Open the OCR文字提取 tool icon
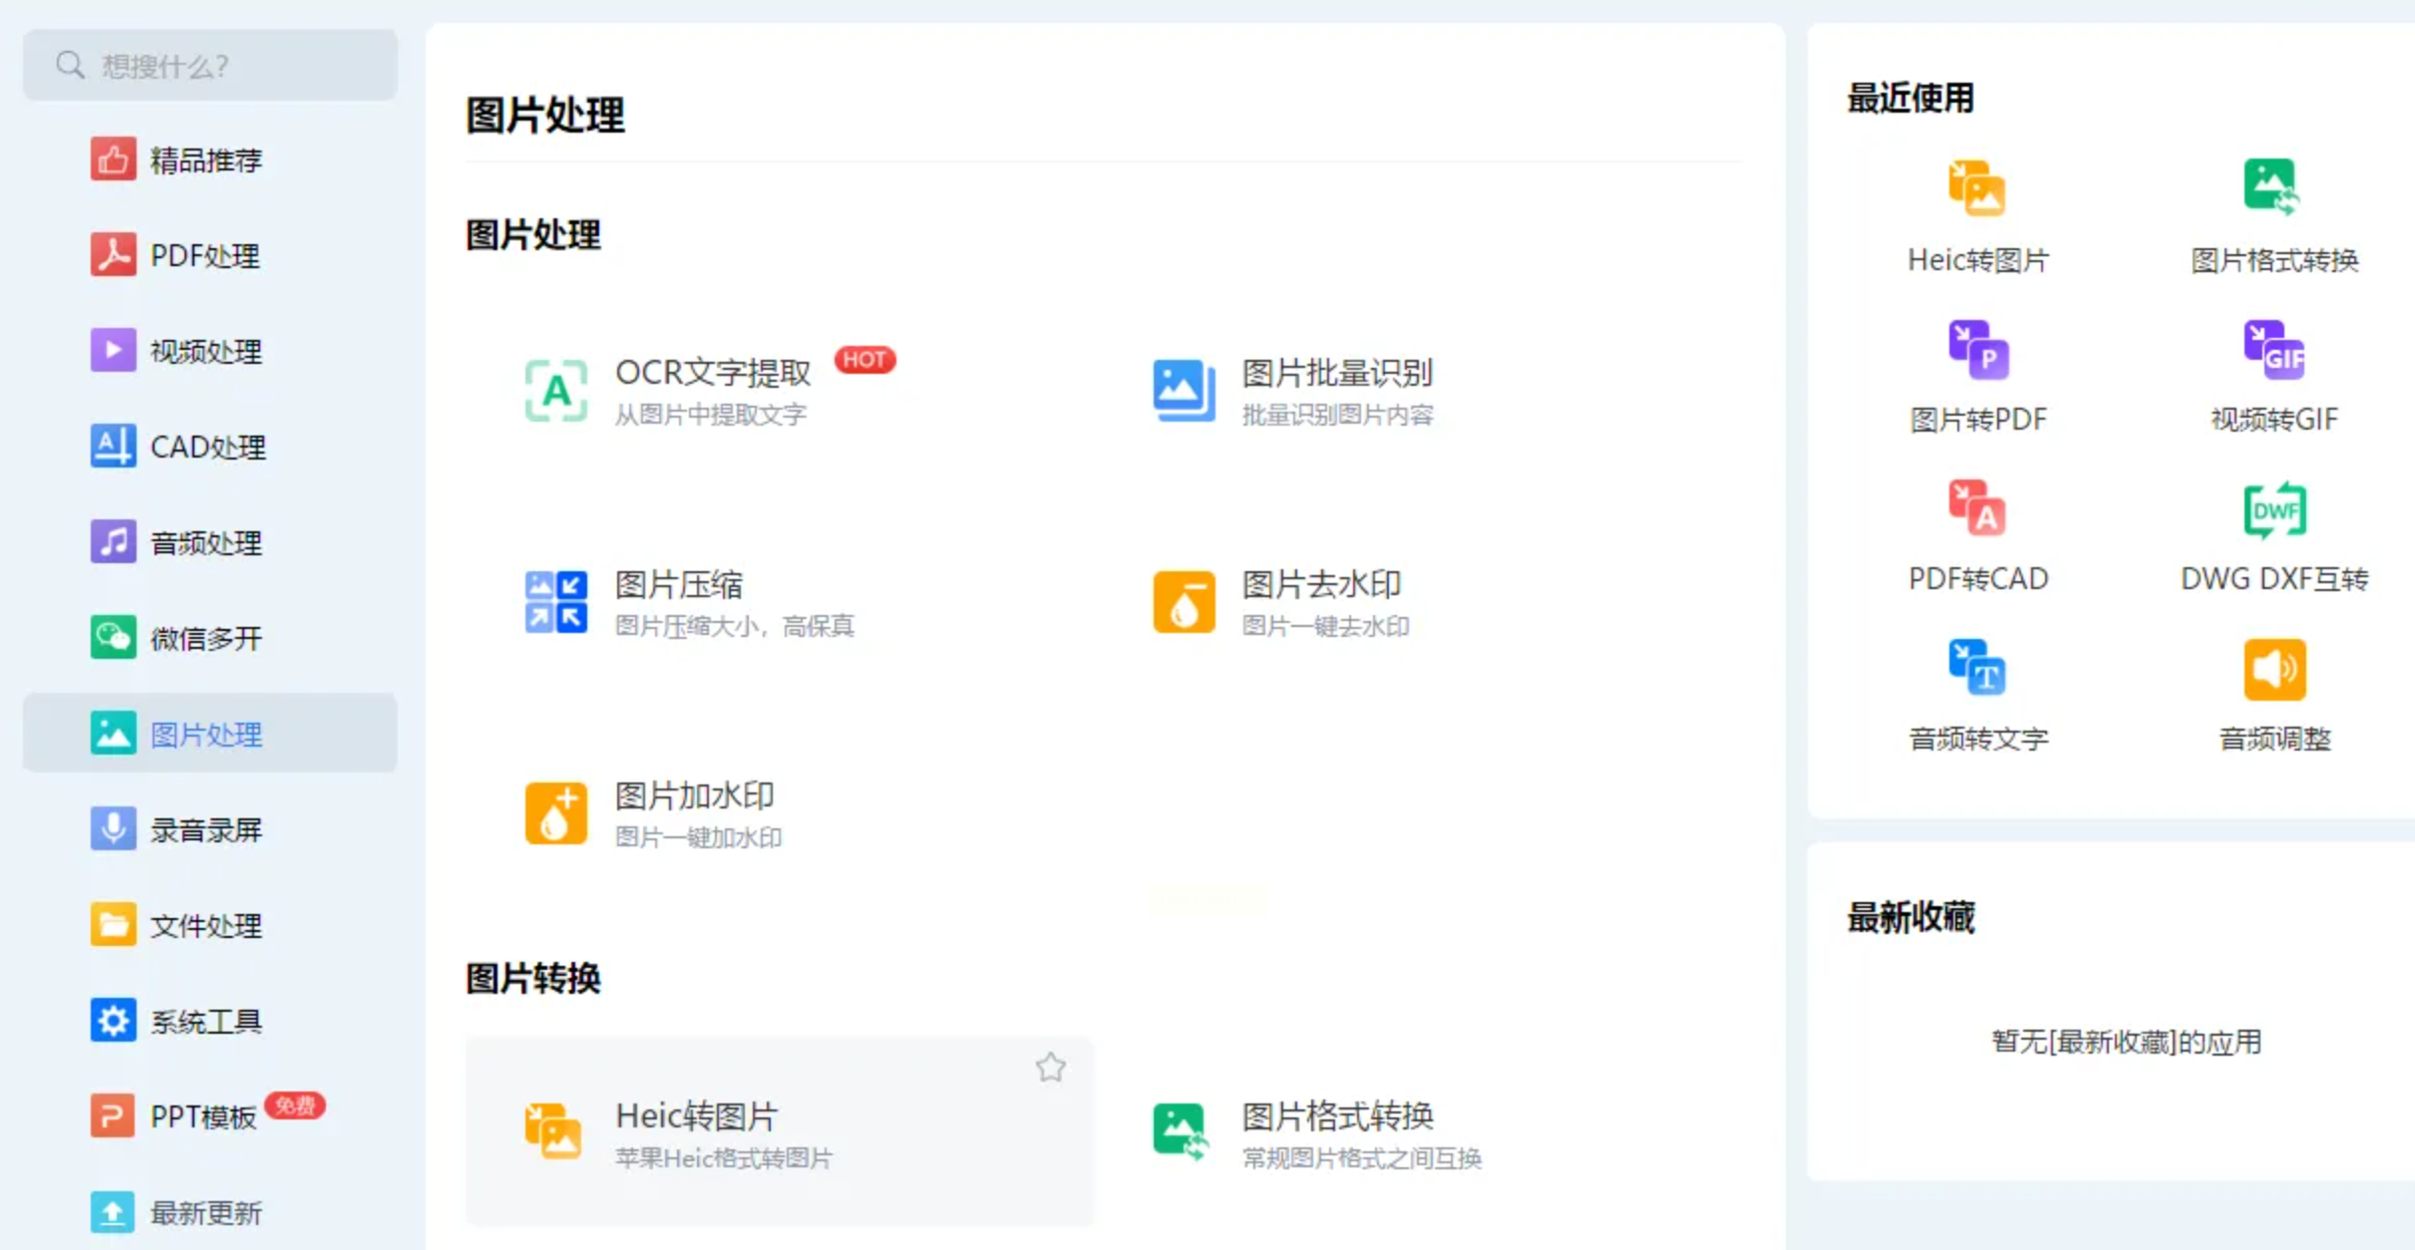Image resolution: width=2415 pixels, height=1250 pixels. point(555,390)
